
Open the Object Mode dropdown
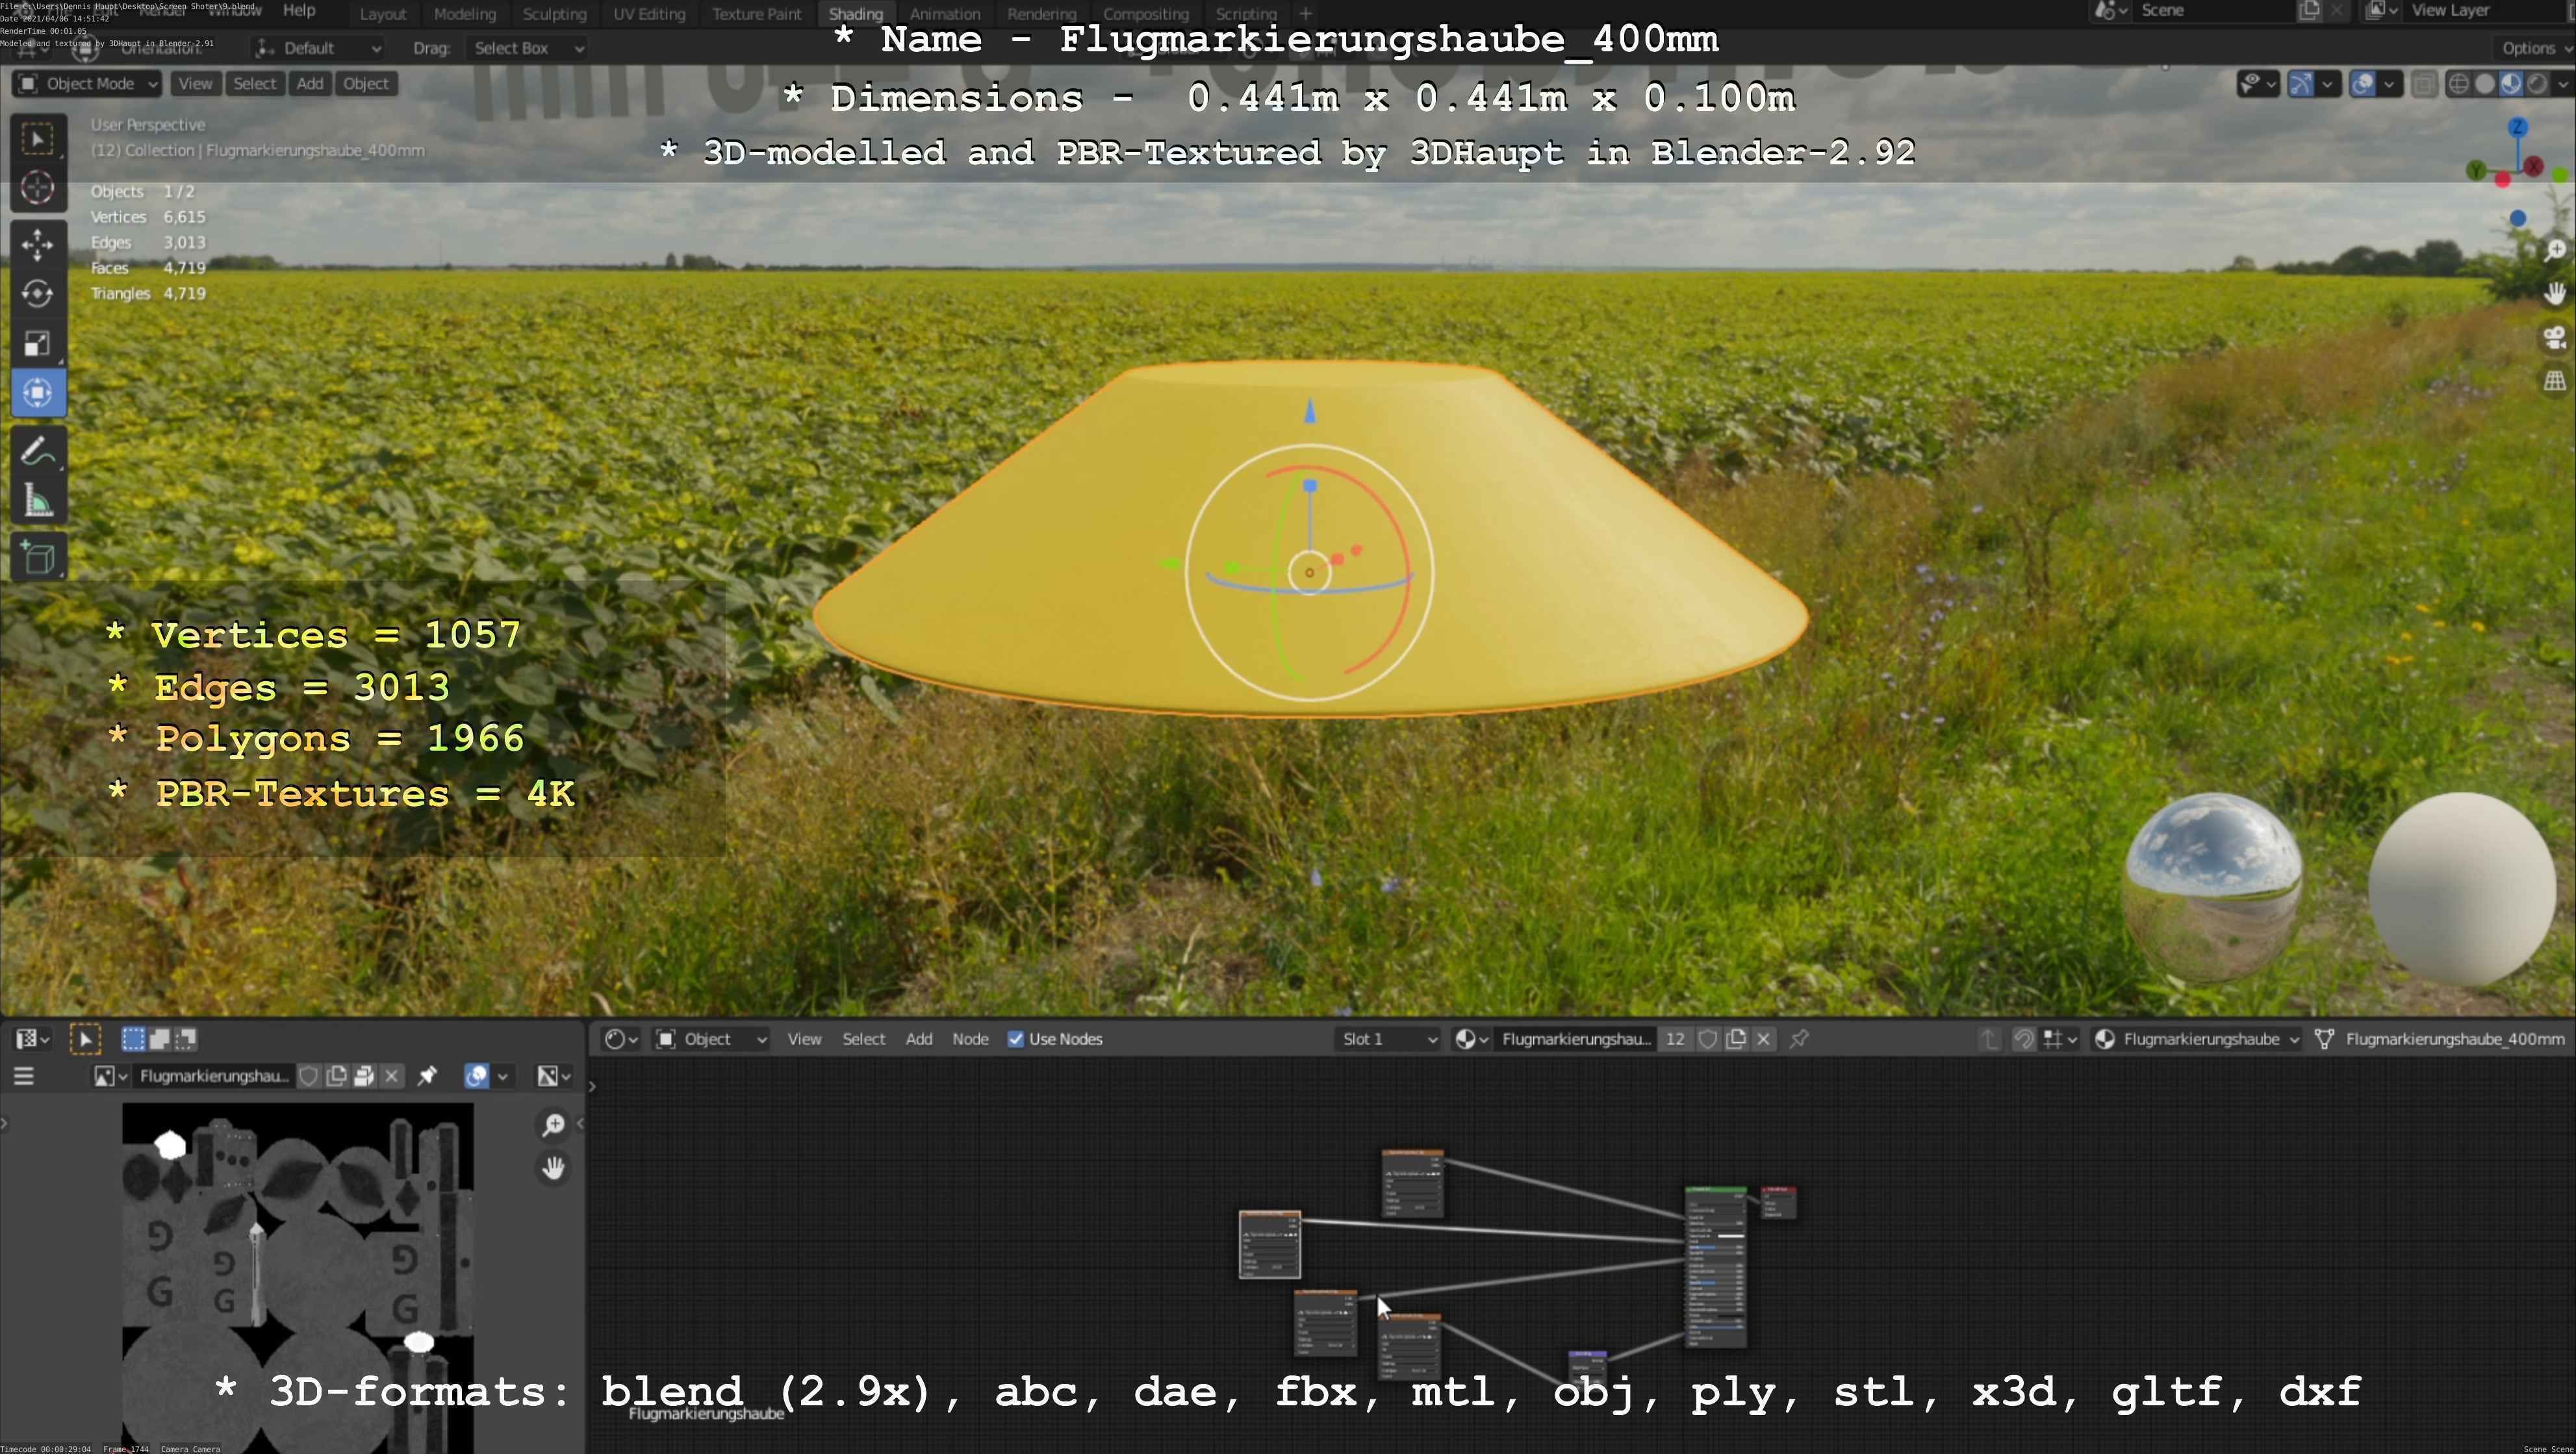coord(87,84)
